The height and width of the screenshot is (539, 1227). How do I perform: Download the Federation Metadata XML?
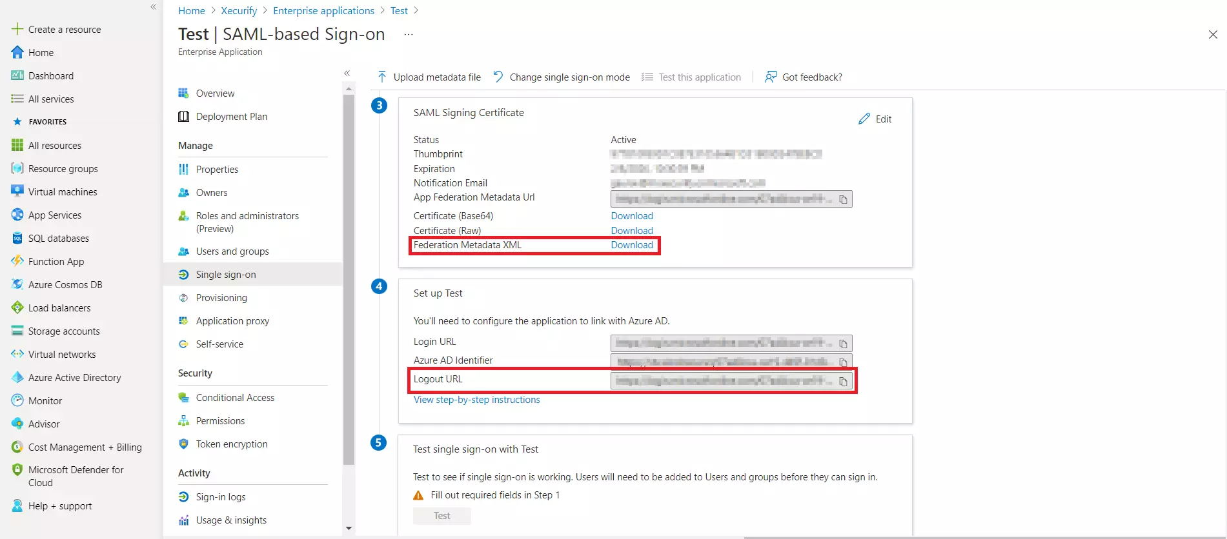632,245
